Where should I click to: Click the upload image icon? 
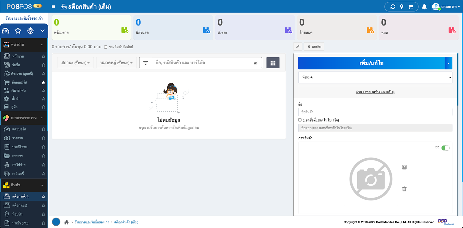click(x=404, y=167)
